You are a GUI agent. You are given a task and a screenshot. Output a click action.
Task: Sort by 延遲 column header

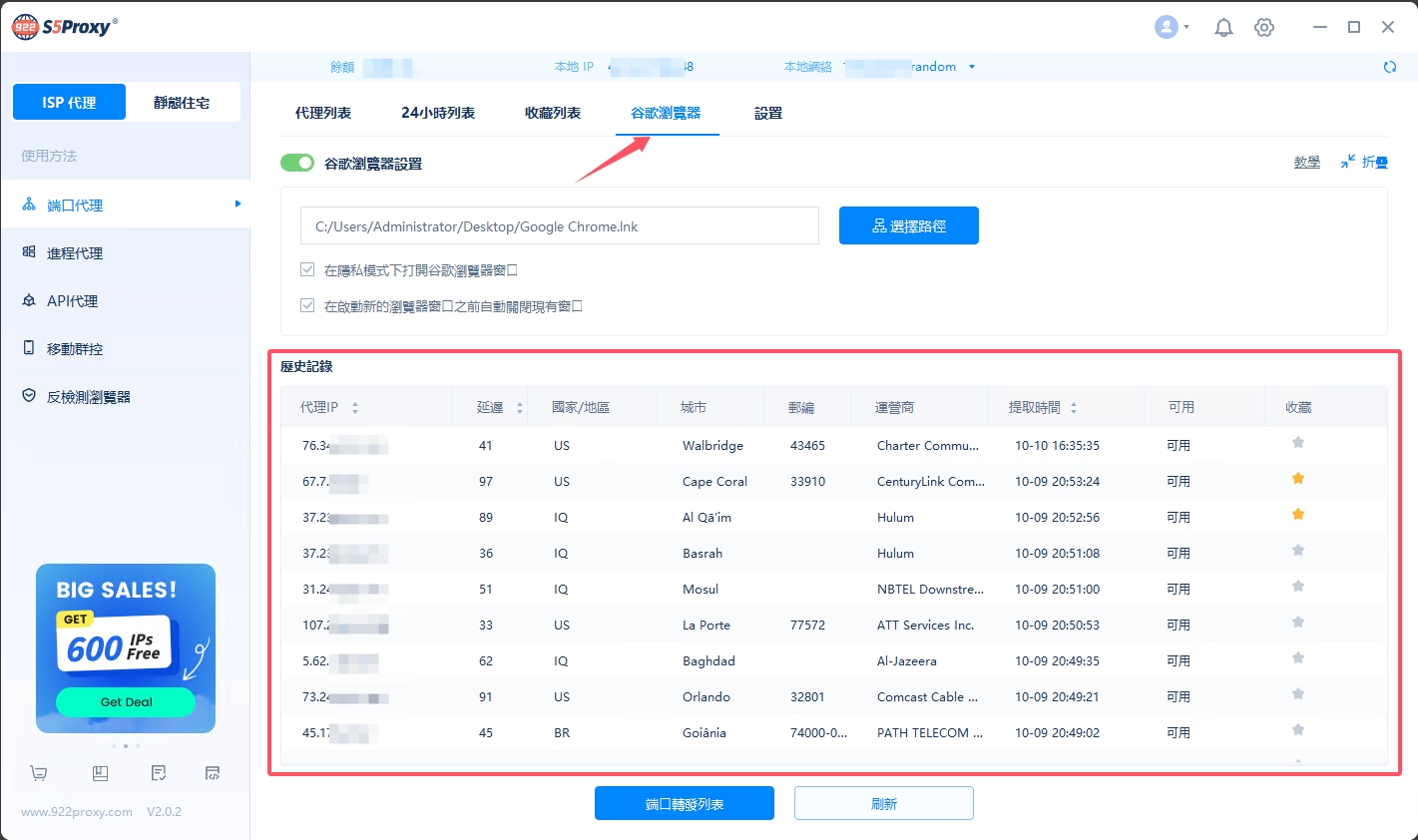tap(500, 407)
